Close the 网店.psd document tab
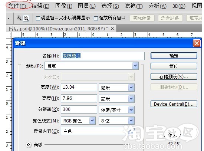 coord(112,29)
